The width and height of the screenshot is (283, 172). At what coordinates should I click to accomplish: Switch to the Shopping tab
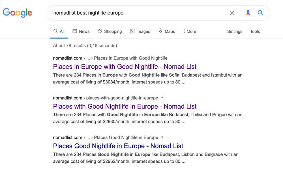click(110, 31)
